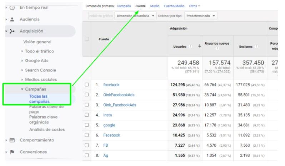Viewport: 285px width, 166px height.
Task: Open Palabras clave orgánicas report
Action: [43, 120]
